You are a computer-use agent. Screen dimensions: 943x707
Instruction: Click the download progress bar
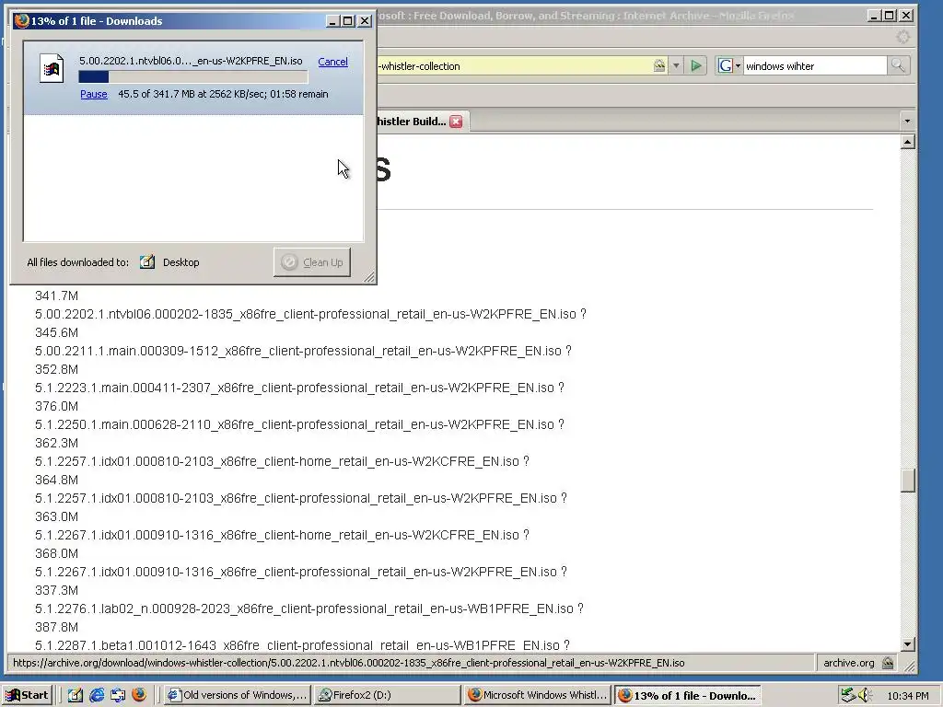coord(193,77)
